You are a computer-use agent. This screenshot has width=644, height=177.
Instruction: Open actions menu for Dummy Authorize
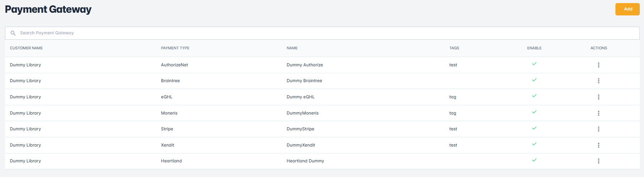coord(598,65)
